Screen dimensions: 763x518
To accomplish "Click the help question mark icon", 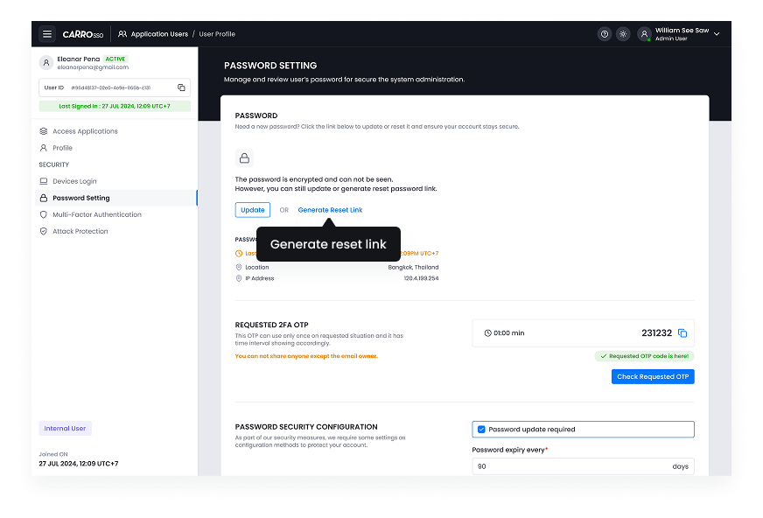I will click(604, 33).
